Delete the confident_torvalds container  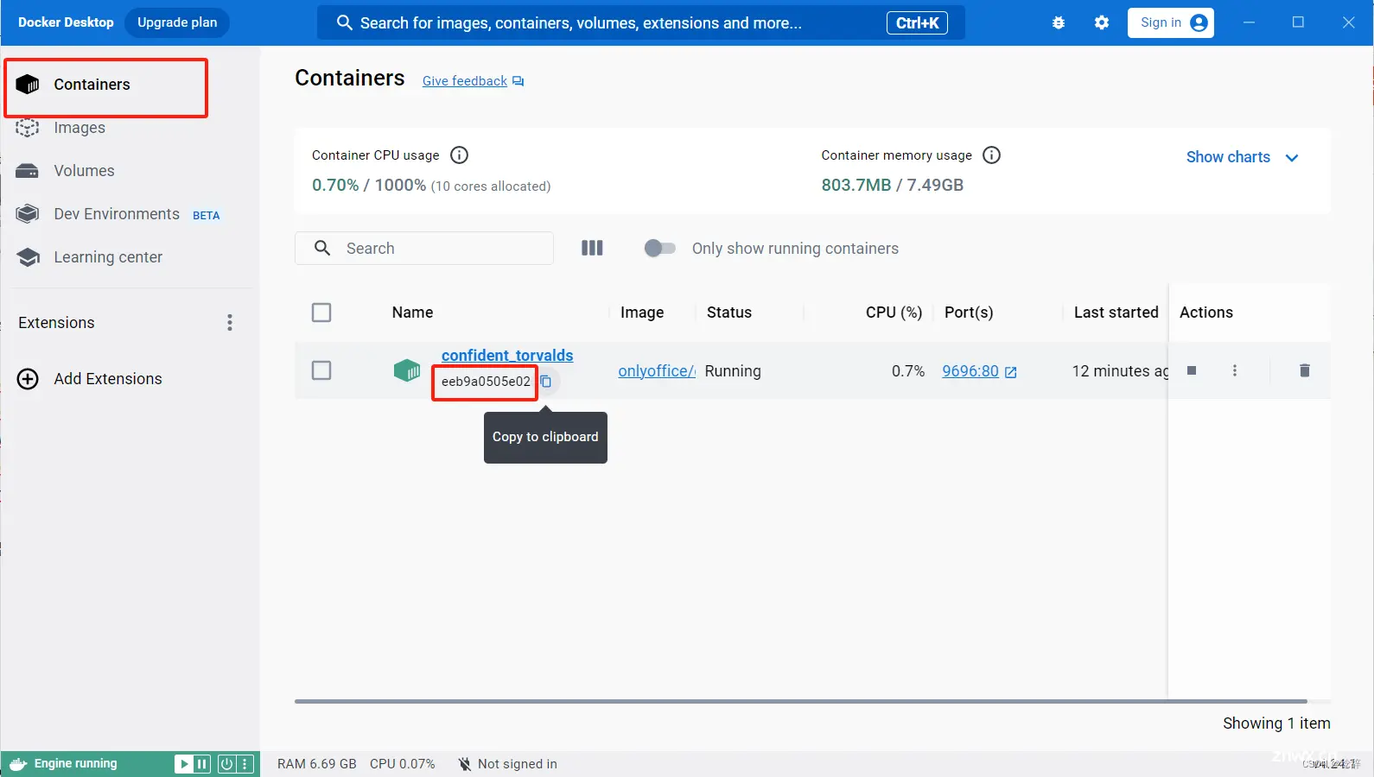[1305, 370]
